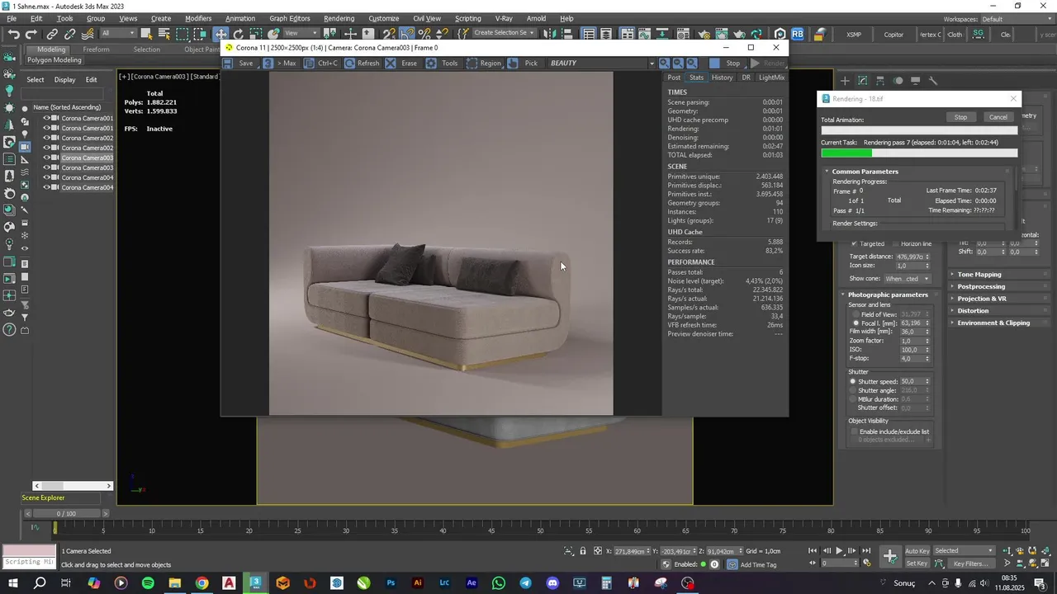Select the Select and Link tool
Viewport: 1057px width, 594px height.
(52, 34)
